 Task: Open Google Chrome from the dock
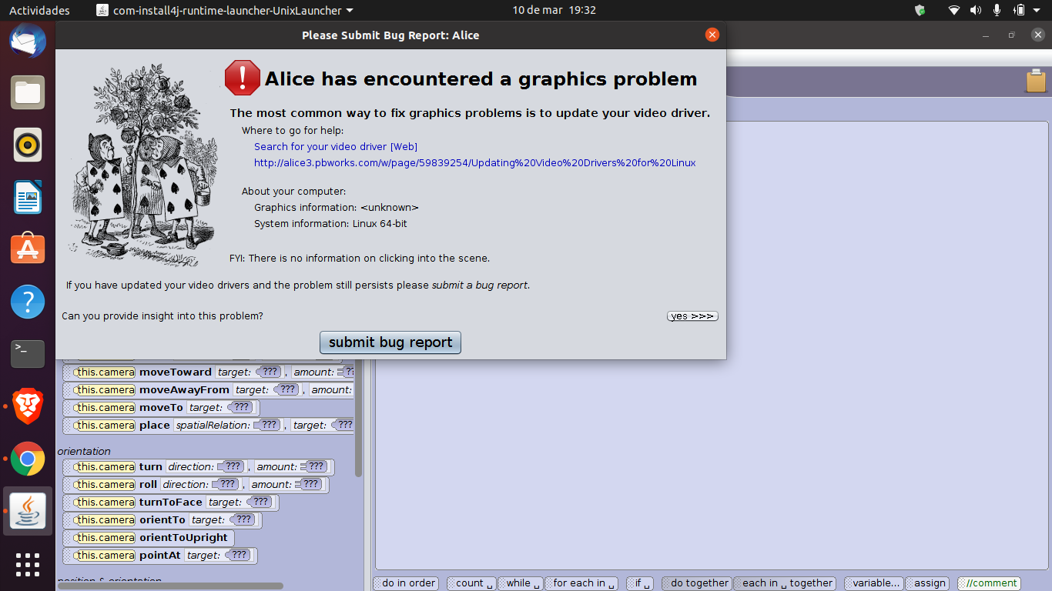pyautogui.click(x=28, y=459)
